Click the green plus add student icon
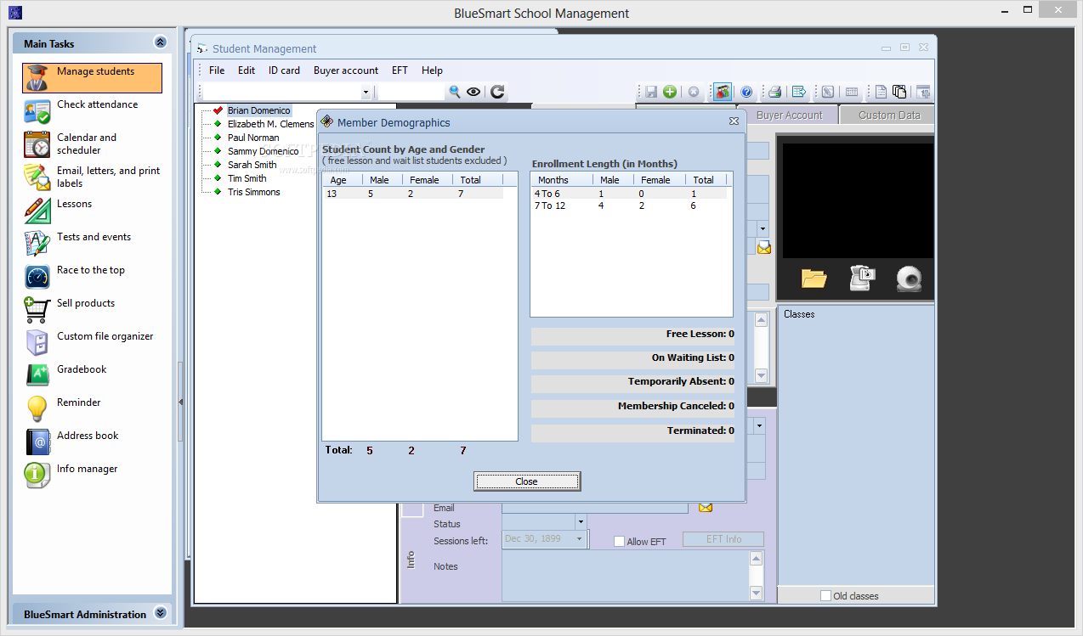The width and height of the screenshot is (1083, 636). click(670, 92)
